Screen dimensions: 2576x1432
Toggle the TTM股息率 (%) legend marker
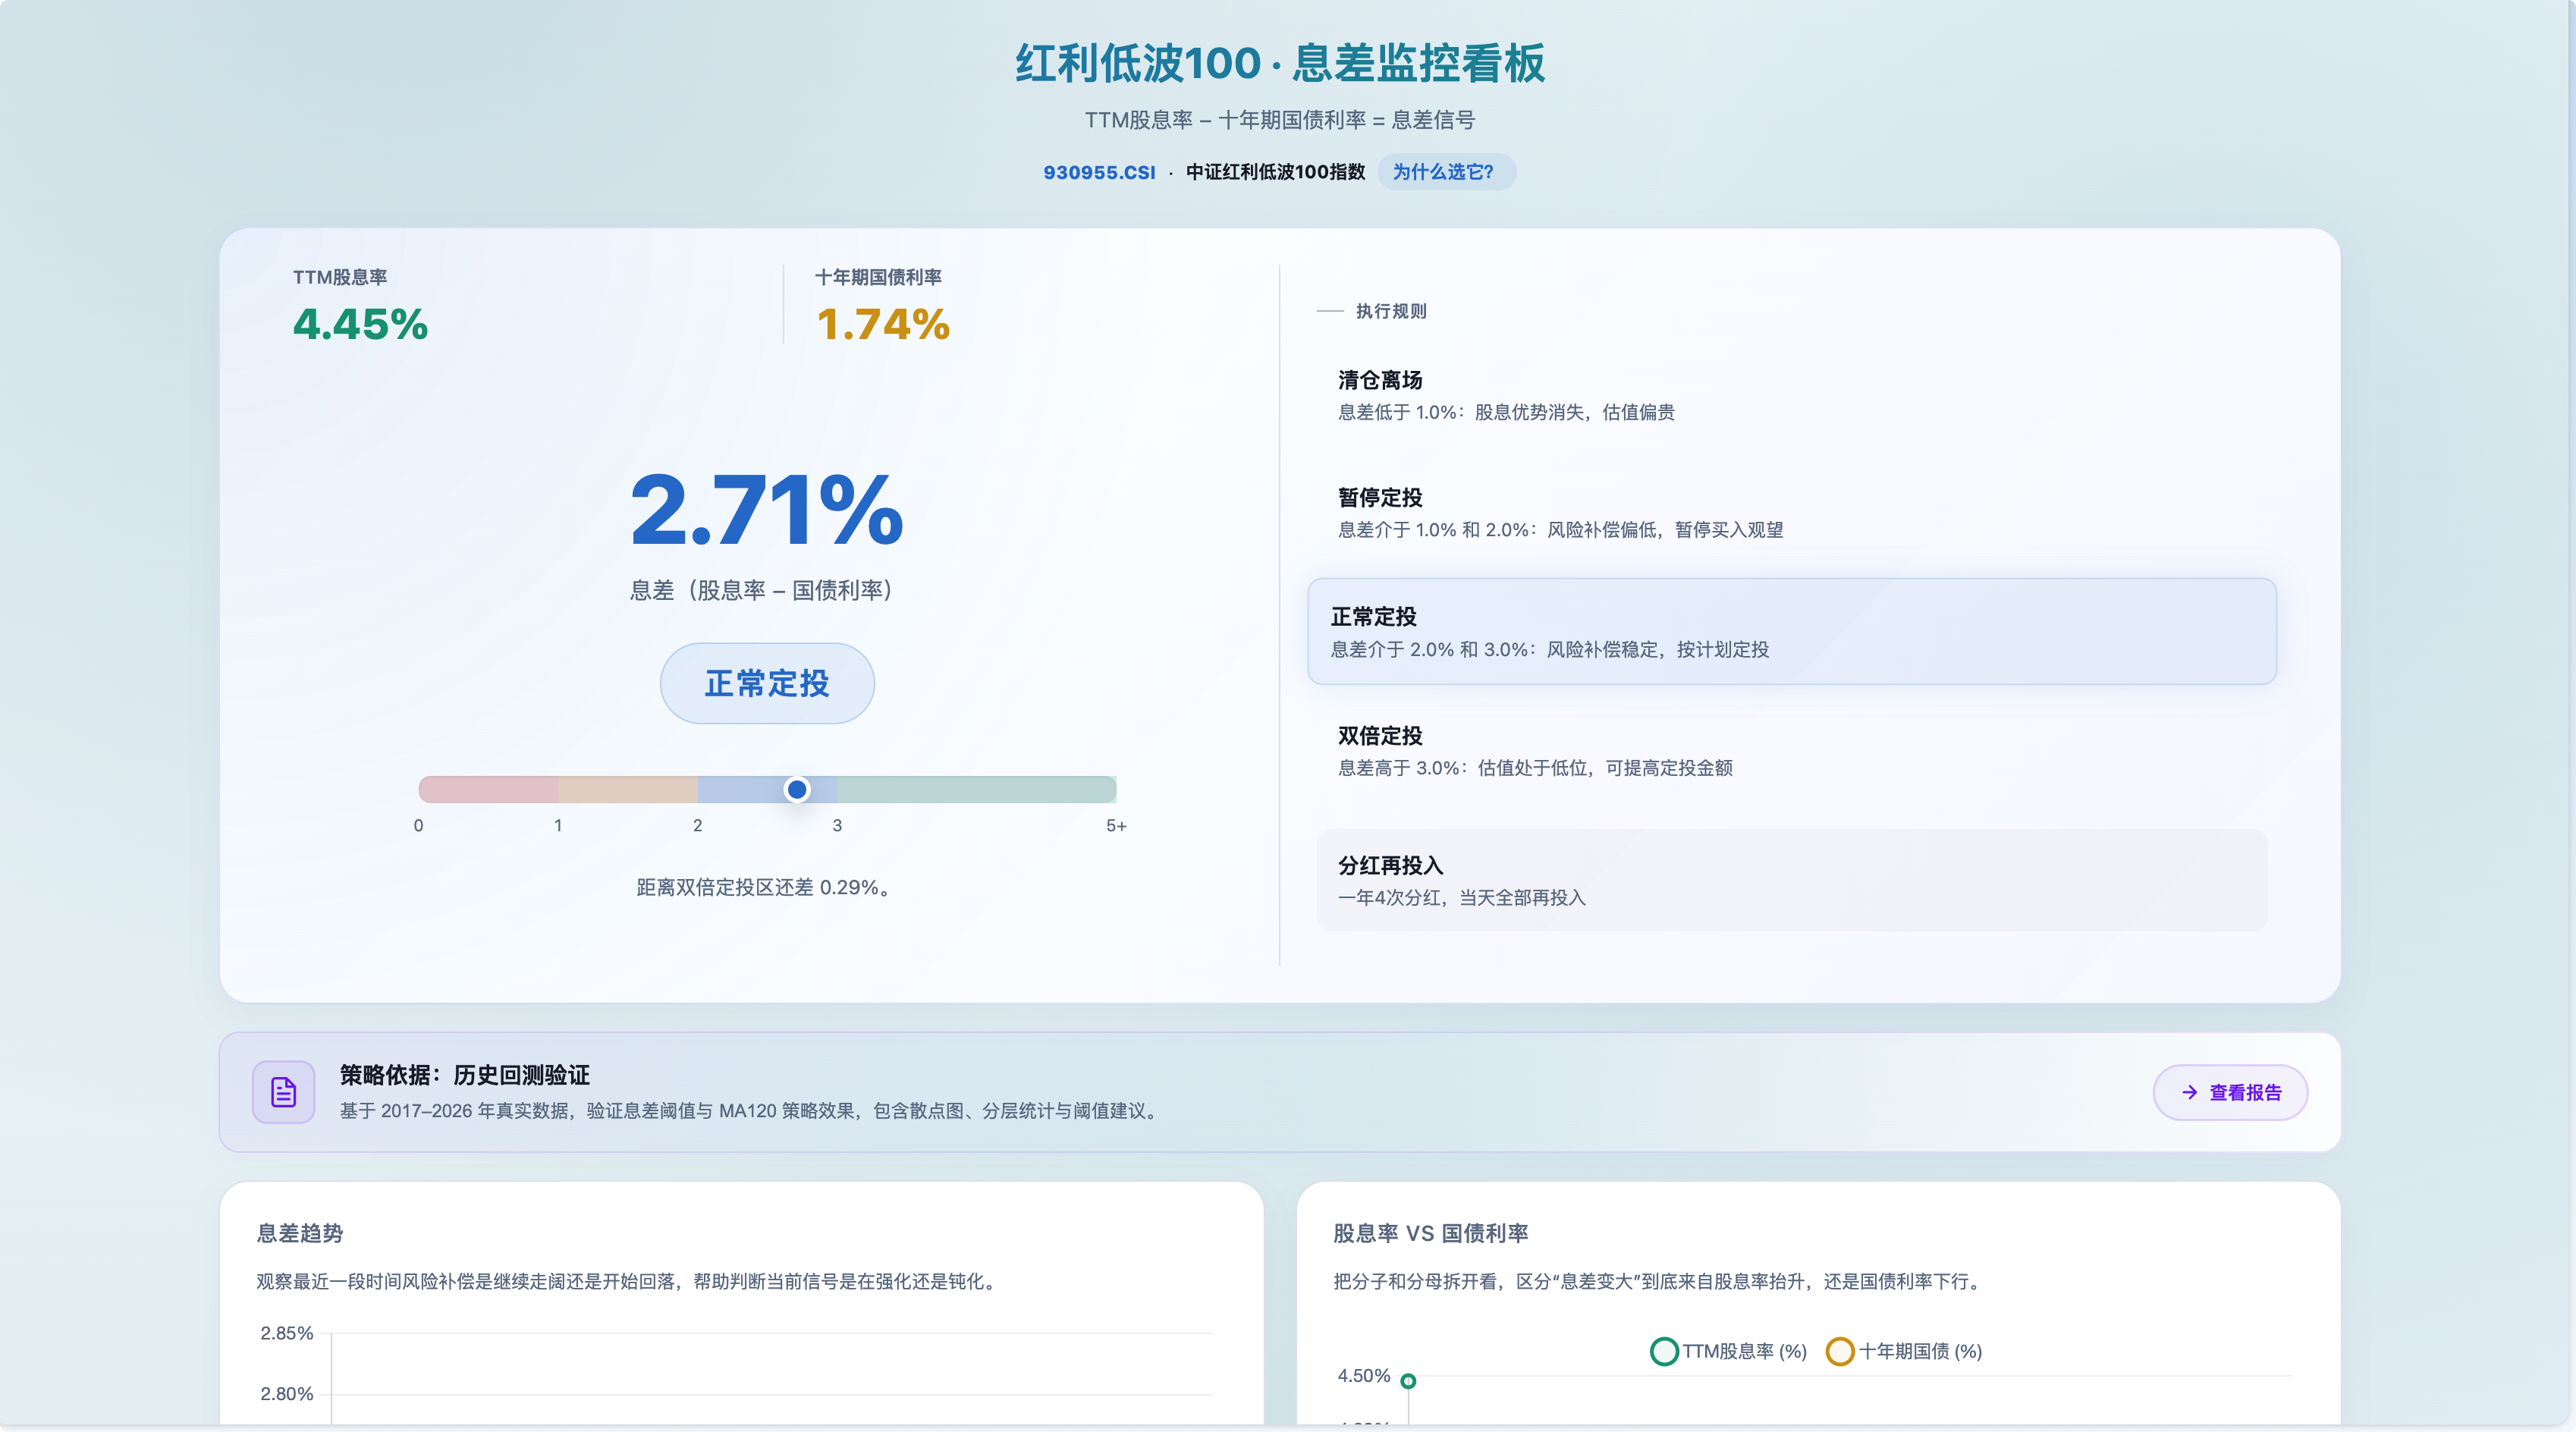(x=1664, y=1351)
